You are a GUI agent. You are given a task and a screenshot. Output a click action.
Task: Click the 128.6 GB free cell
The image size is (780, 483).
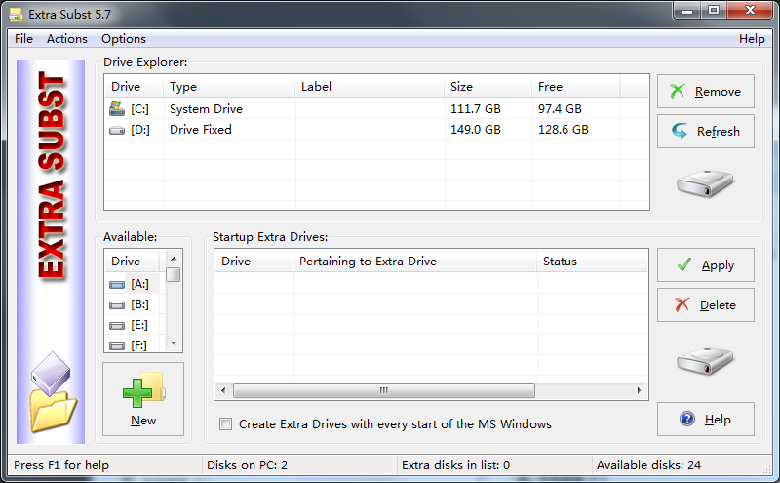pos(564,130)
